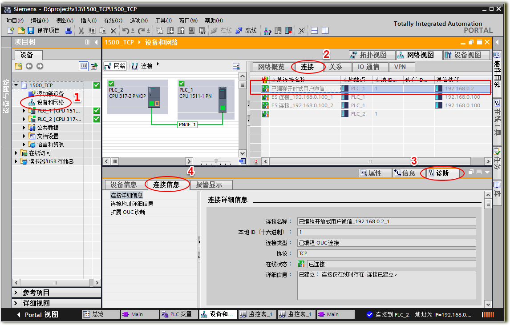The height and width of the screenshot is (325, 510).
Task: Toggle 网络 networking mode button
Action: [115, 66]
